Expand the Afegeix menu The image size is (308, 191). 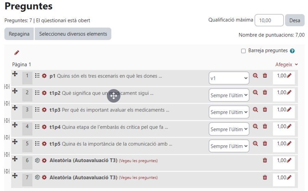coord(286,64)
